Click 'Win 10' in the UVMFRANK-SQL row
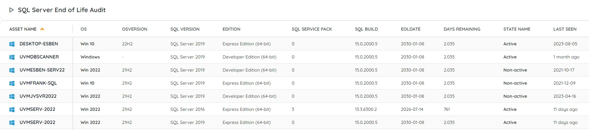 click(x=87, y=83)
